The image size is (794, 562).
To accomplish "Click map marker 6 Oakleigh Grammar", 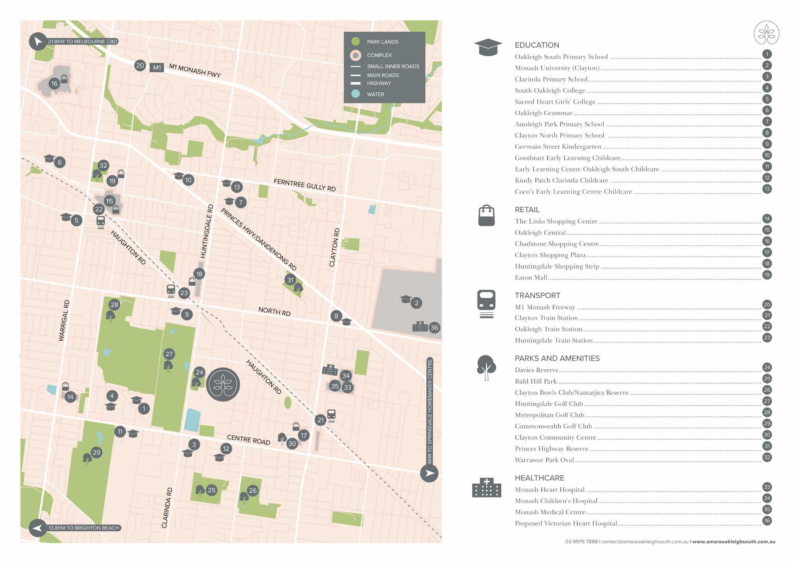I will click(59, 162).
